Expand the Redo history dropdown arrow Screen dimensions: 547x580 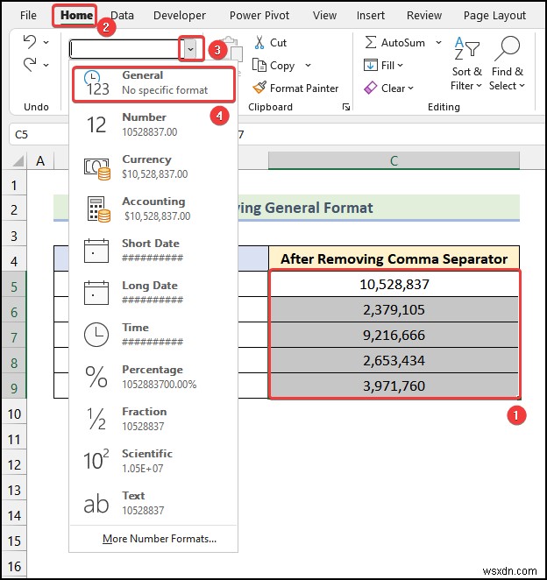click(46, 65)
